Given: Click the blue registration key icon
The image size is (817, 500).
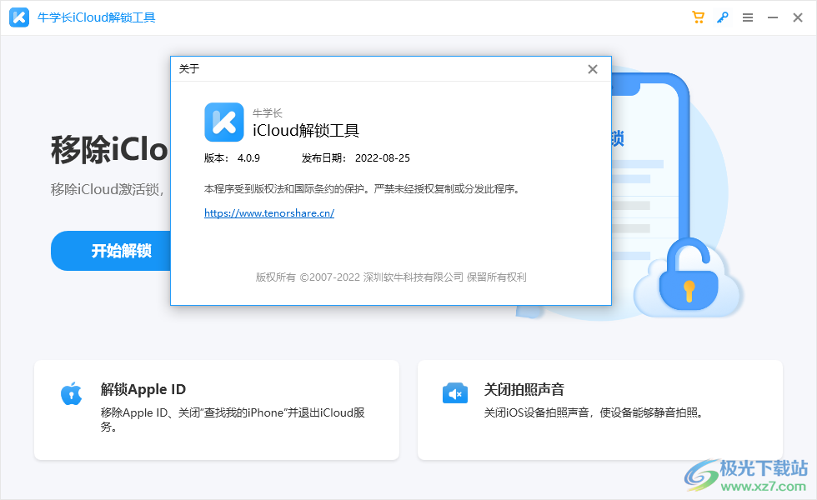Looking at the screenshot, I should point(723,17).
